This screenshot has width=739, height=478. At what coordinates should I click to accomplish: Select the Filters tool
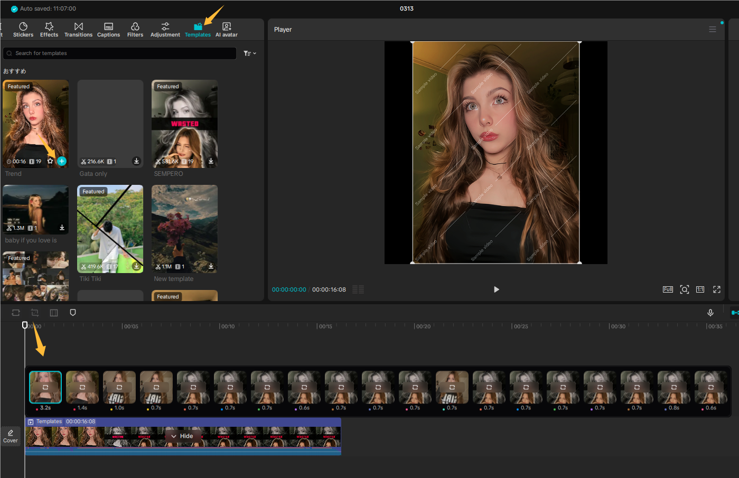(135, 29)
